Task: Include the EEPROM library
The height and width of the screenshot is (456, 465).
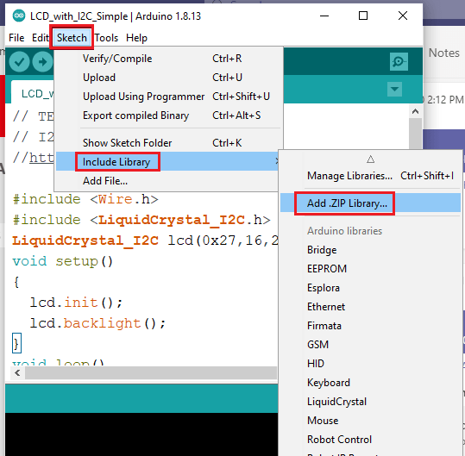Action: [370, 269]
